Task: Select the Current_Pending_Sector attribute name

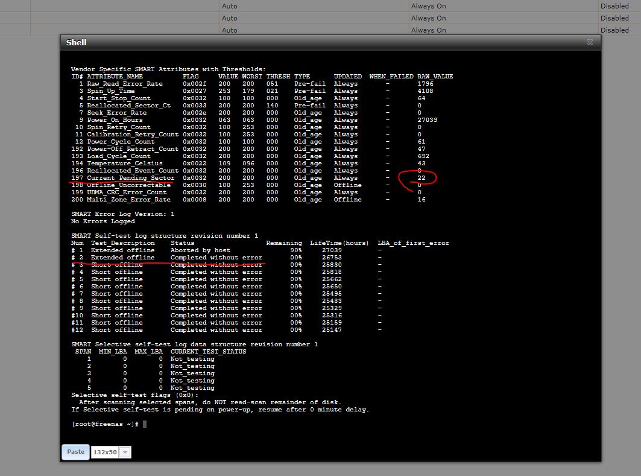Action: click(130, 178)
